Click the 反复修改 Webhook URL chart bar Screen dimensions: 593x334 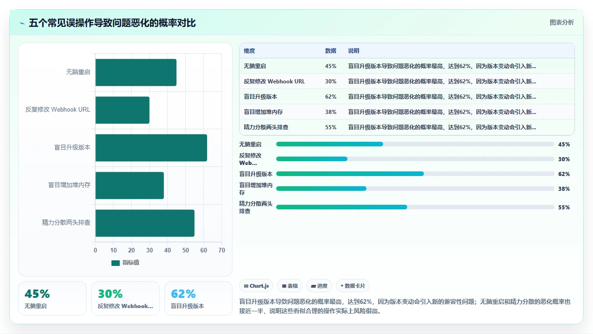pos(122,110)
